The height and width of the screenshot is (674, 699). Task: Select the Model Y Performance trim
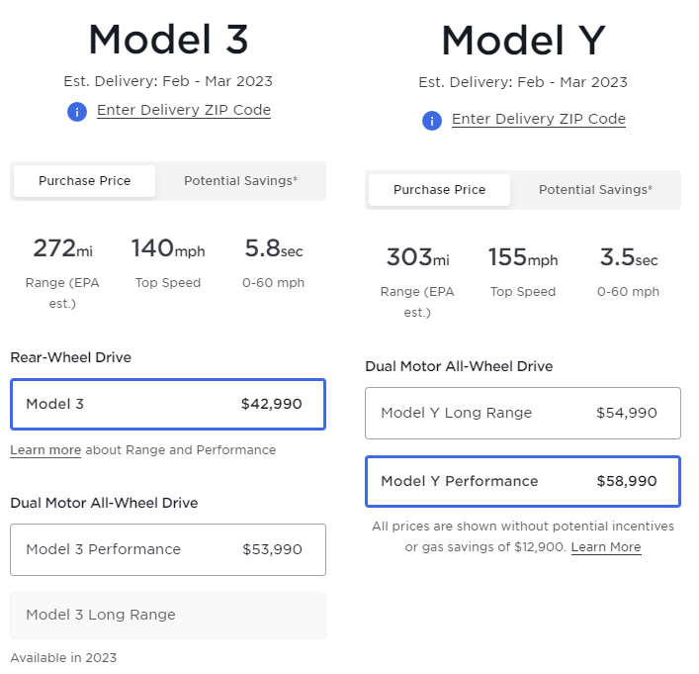[x=522, y=482]
